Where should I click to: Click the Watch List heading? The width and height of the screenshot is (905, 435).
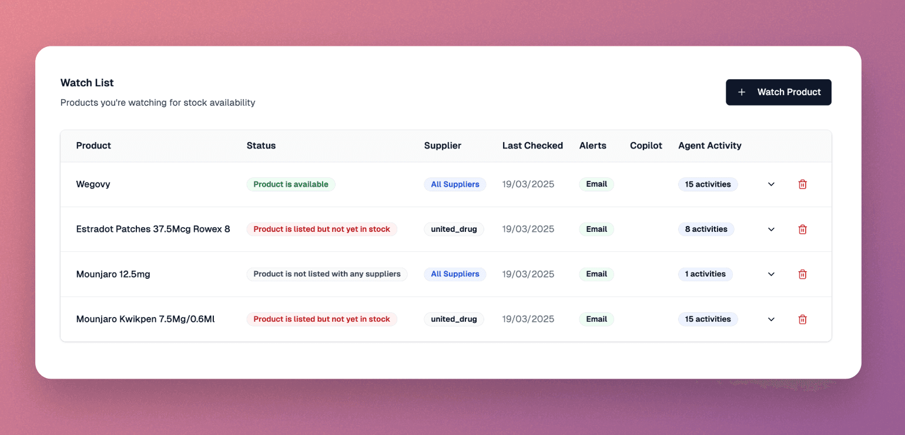coord(87,83)
